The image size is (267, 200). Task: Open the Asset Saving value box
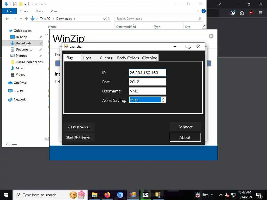[x=145, y=100]
